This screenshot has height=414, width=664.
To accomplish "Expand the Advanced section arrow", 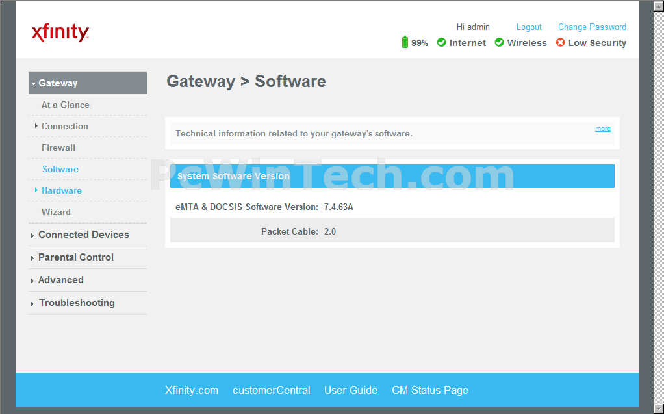I will pos(32,281).
